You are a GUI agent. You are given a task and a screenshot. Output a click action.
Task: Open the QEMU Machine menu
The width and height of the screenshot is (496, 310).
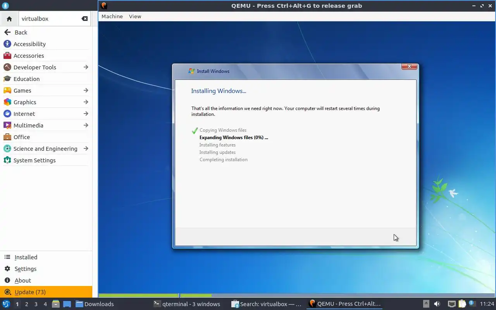click(112, 16)
